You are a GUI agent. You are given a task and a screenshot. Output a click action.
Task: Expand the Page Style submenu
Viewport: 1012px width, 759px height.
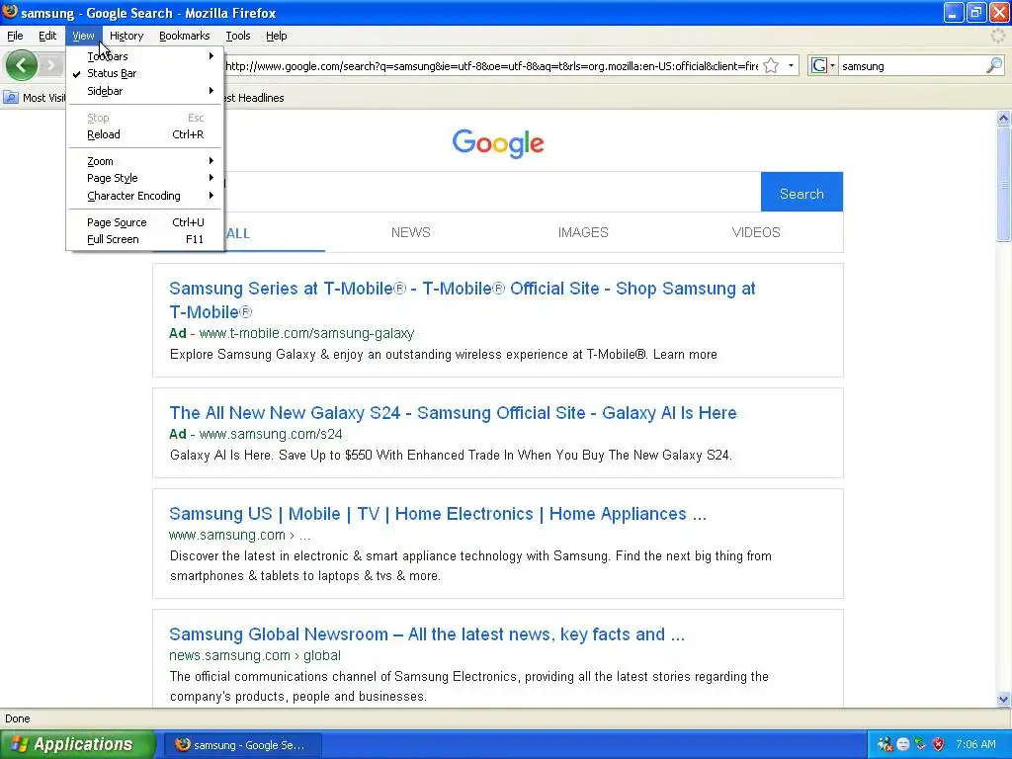click(144, 178)
